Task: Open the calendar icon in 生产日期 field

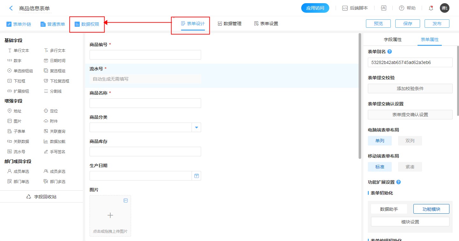Action: [196, 176]
